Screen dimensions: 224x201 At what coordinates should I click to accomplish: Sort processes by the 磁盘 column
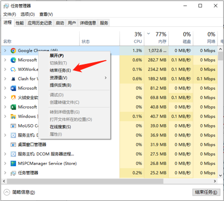[181, 38]
